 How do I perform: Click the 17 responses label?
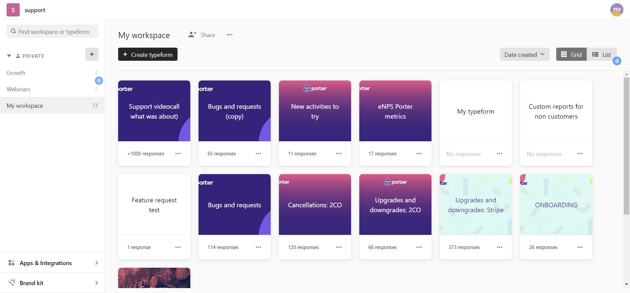pyautogui.click(x=383, y=154)
